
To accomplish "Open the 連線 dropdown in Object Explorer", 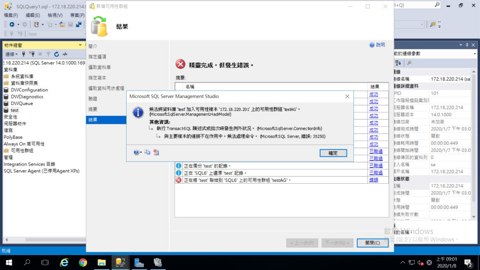I will click(11, 54).
